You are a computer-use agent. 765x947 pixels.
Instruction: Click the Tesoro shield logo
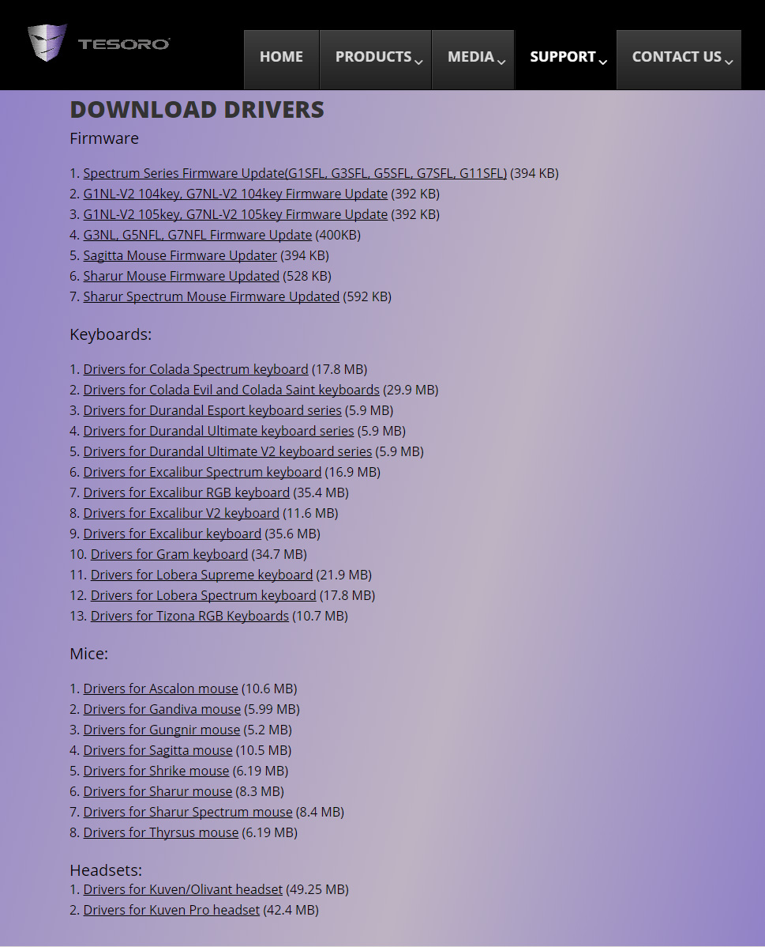pyautogui.click(x=47, y=42)
